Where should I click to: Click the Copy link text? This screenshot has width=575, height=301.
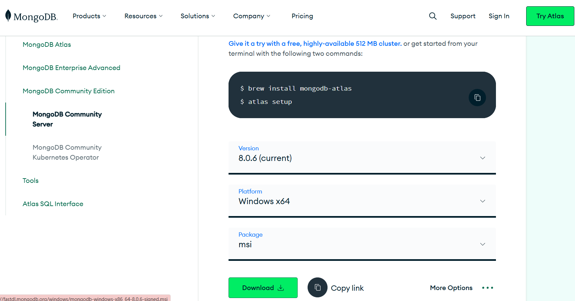[x=347, y=288]
